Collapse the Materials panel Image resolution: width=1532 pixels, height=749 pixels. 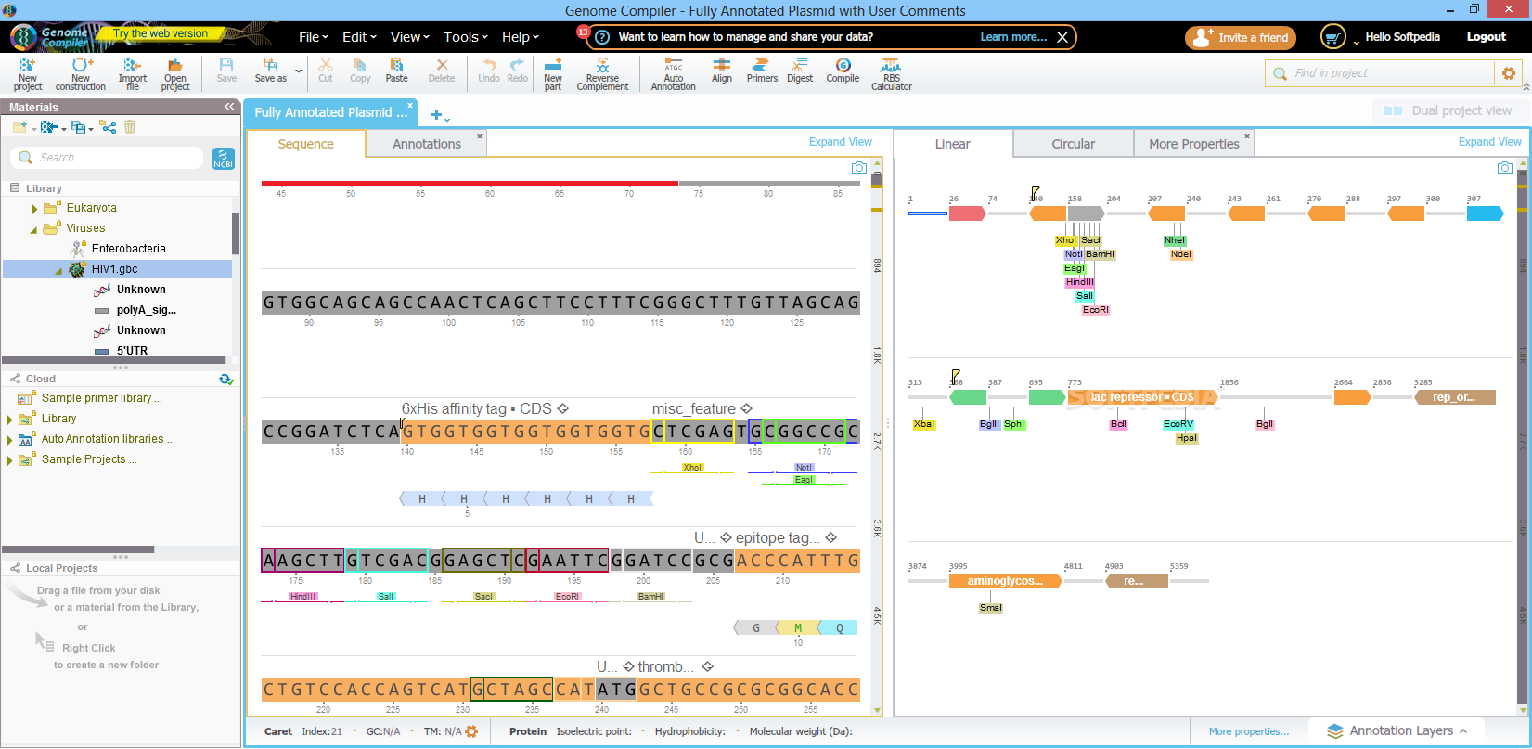pos(229,107)
